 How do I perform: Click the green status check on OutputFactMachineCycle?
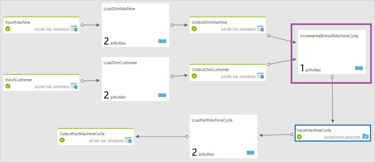62,140
